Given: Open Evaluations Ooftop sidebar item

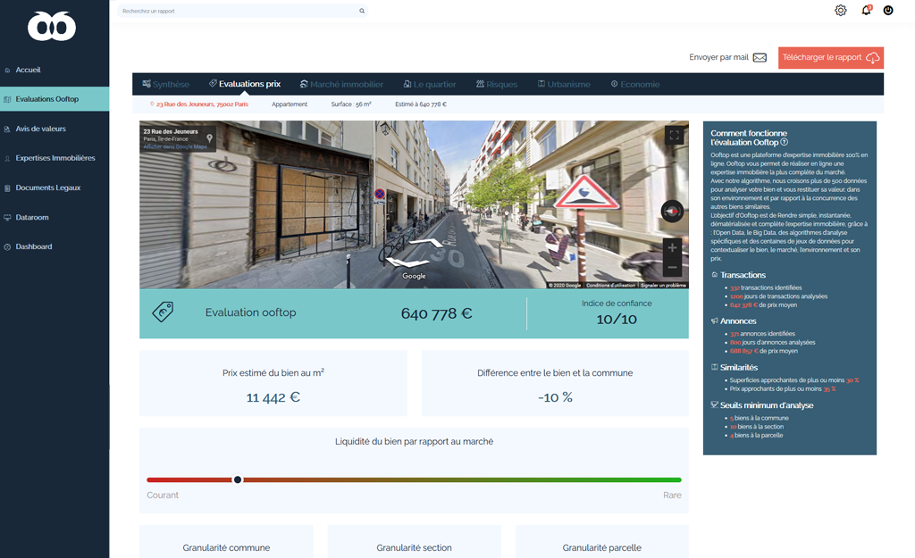Looking at the screenshot, I should click(55, 99).
